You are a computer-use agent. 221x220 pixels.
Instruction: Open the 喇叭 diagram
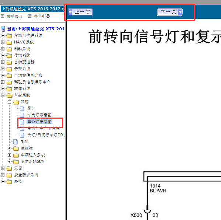click(x=25, y=142)
